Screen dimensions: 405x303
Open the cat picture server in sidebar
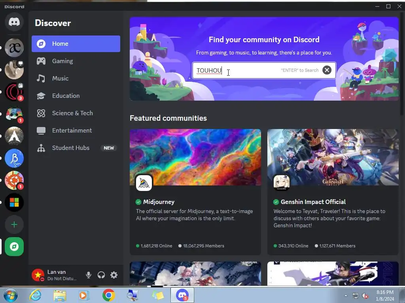click(14, 70)
